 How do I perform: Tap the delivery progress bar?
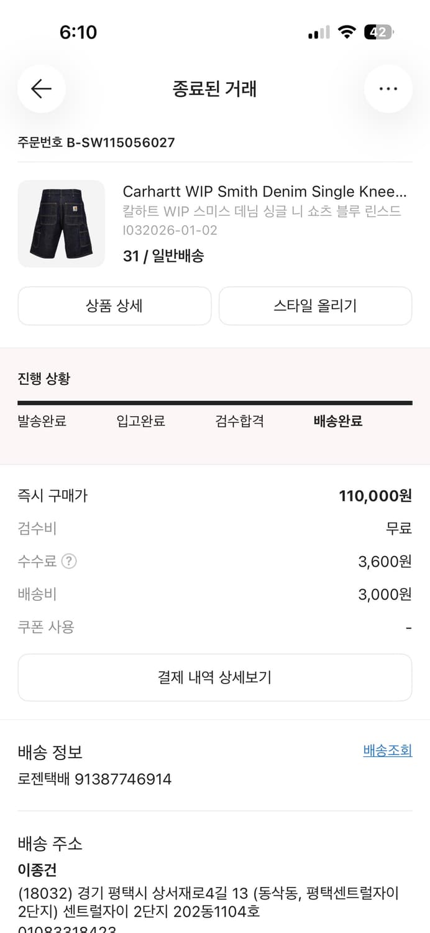[x=215, y=404]
